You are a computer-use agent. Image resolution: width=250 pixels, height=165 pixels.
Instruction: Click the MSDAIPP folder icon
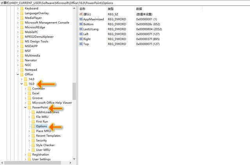(x=22, y=46)
